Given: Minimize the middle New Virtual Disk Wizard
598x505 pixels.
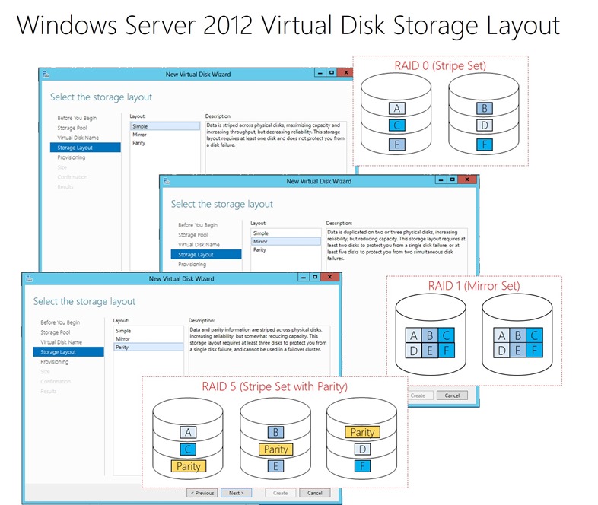Looking at the screenshot, I should (441, 179).
